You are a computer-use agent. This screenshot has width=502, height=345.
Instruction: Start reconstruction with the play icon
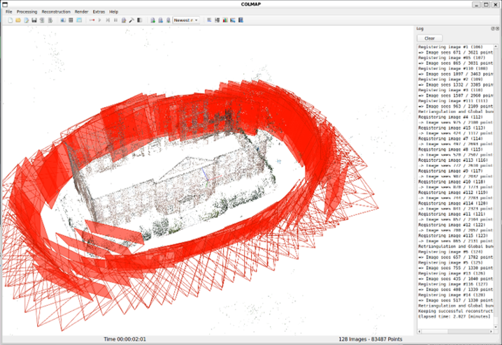(x=99, y=20)
